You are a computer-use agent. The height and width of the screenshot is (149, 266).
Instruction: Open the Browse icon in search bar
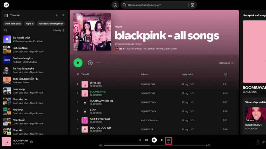[x=192, y=5]
